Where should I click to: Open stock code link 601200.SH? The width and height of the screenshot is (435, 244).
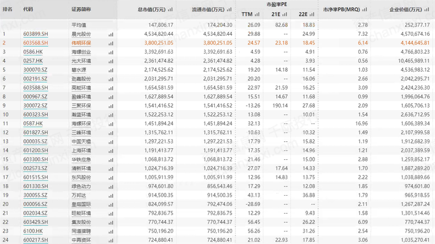(x=35, y=151)
